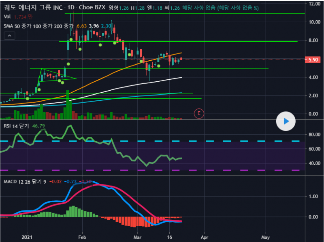Click the 12.00 price scale label

[x=315, y=4]
